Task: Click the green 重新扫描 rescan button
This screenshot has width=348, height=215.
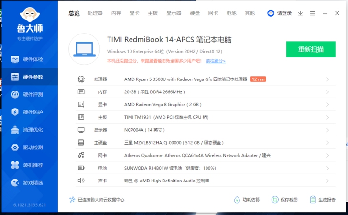Action: [311, 49]
